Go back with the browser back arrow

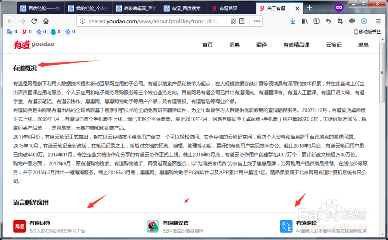pos(10,21)
